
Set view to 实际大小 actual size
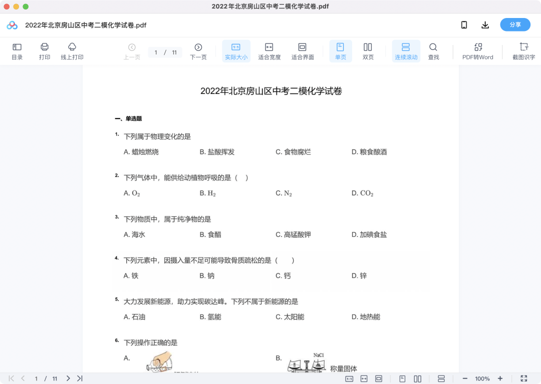[x=236, y=51]
